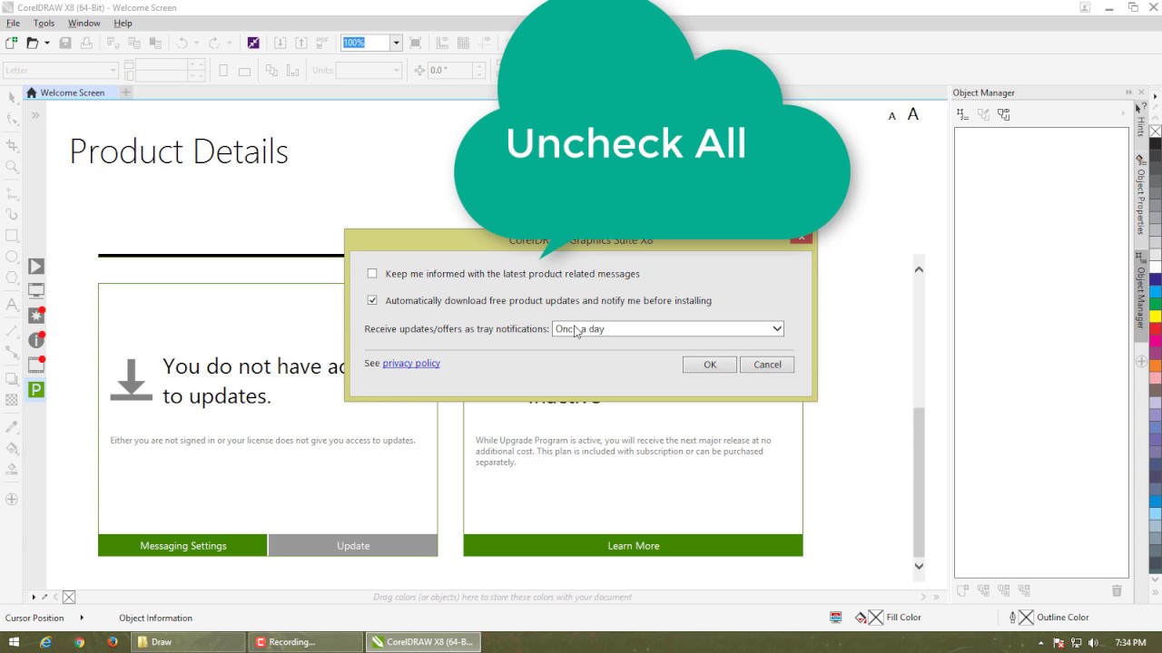The image size is (1162, 653).
Task: Open the Help menu
Action: pos(123,23)
